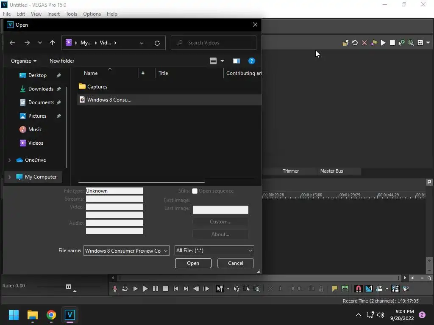Screen dimensions: 434x325
Task: Click the undo-style refresh icon in Project Media toolbar
Action: point(355,43)
